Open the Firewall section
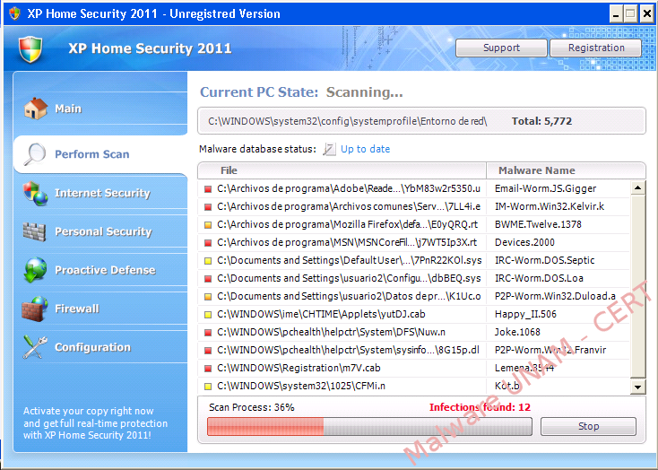 click(x=100, y=309)
